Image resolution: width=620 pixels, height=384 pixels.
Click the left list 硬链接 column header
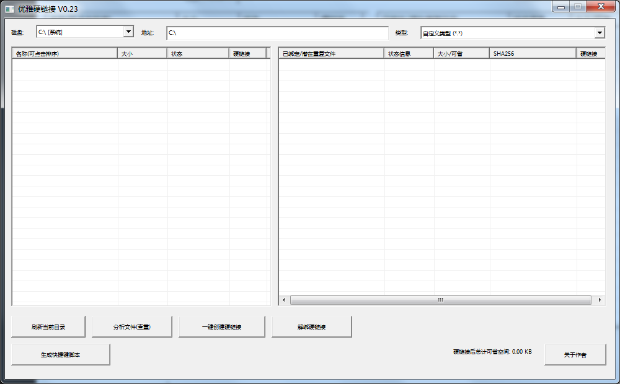click(247, 54)
